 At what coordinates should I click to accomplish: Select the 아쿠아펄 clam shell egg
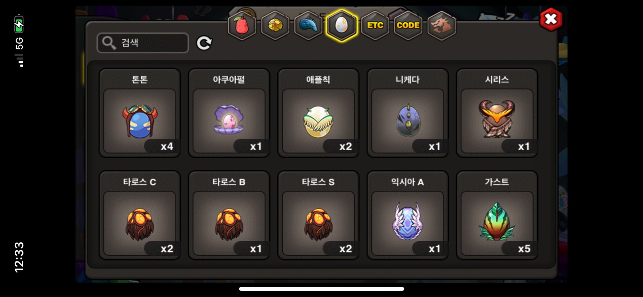tap(229, 113)
